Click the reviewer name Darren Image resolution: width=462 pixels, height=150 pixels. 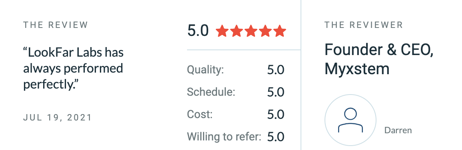tap(398, 130)
